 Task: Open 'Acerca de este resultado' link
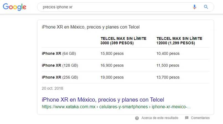160,118
